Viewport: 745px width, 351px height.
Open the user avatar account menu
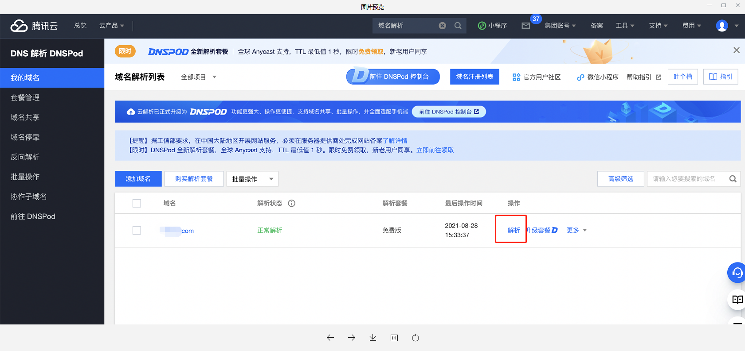[722, 26]
